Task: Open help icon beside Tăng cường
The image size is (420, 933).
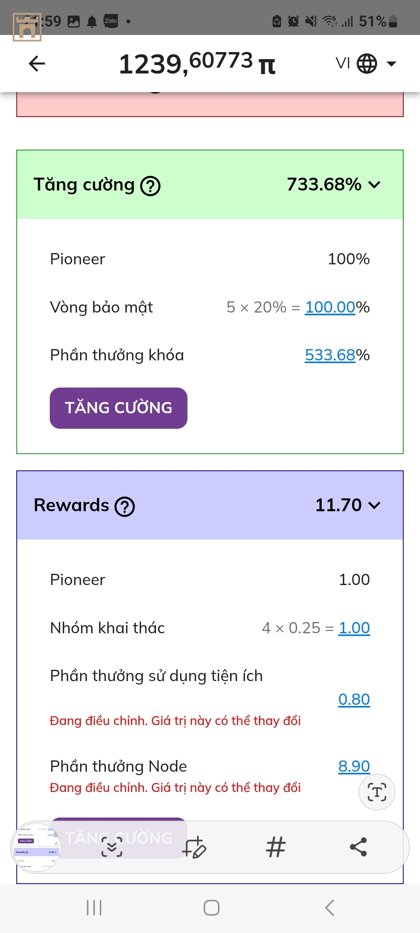Action: click(150, 186)
